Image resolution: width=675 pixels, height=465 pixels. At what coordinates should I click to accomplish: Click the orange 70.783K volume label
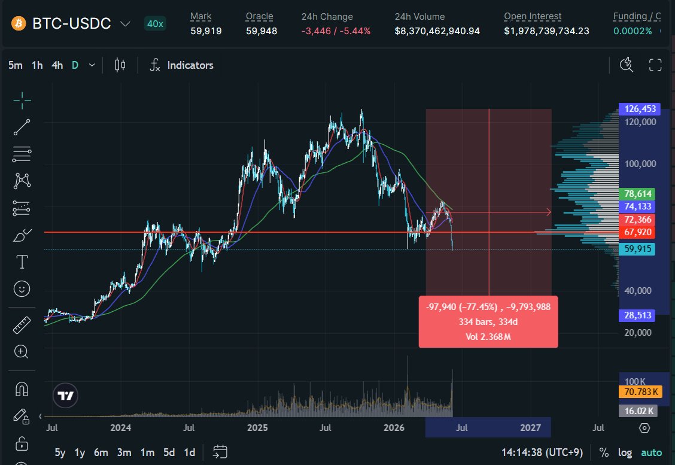coord(640,392)
